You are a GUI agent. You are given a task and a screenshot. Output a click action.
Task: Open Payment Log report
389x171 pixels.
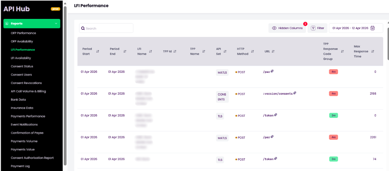pos(20,166)
